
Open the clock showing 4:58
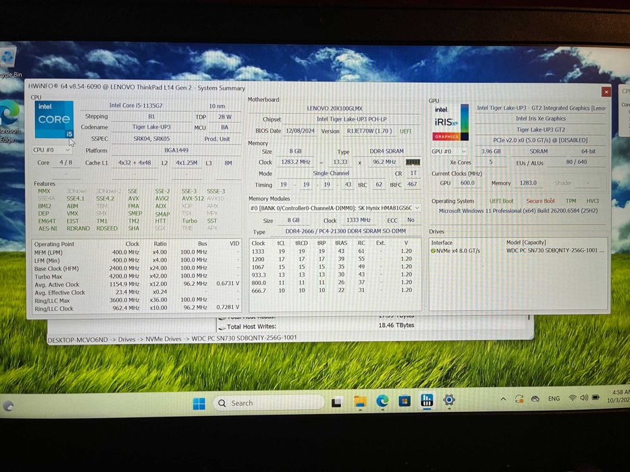[x=620, y=396]
